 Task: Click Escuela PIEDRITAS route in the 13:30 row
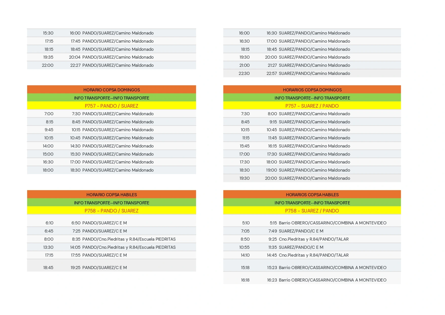[x=129, y=247]
